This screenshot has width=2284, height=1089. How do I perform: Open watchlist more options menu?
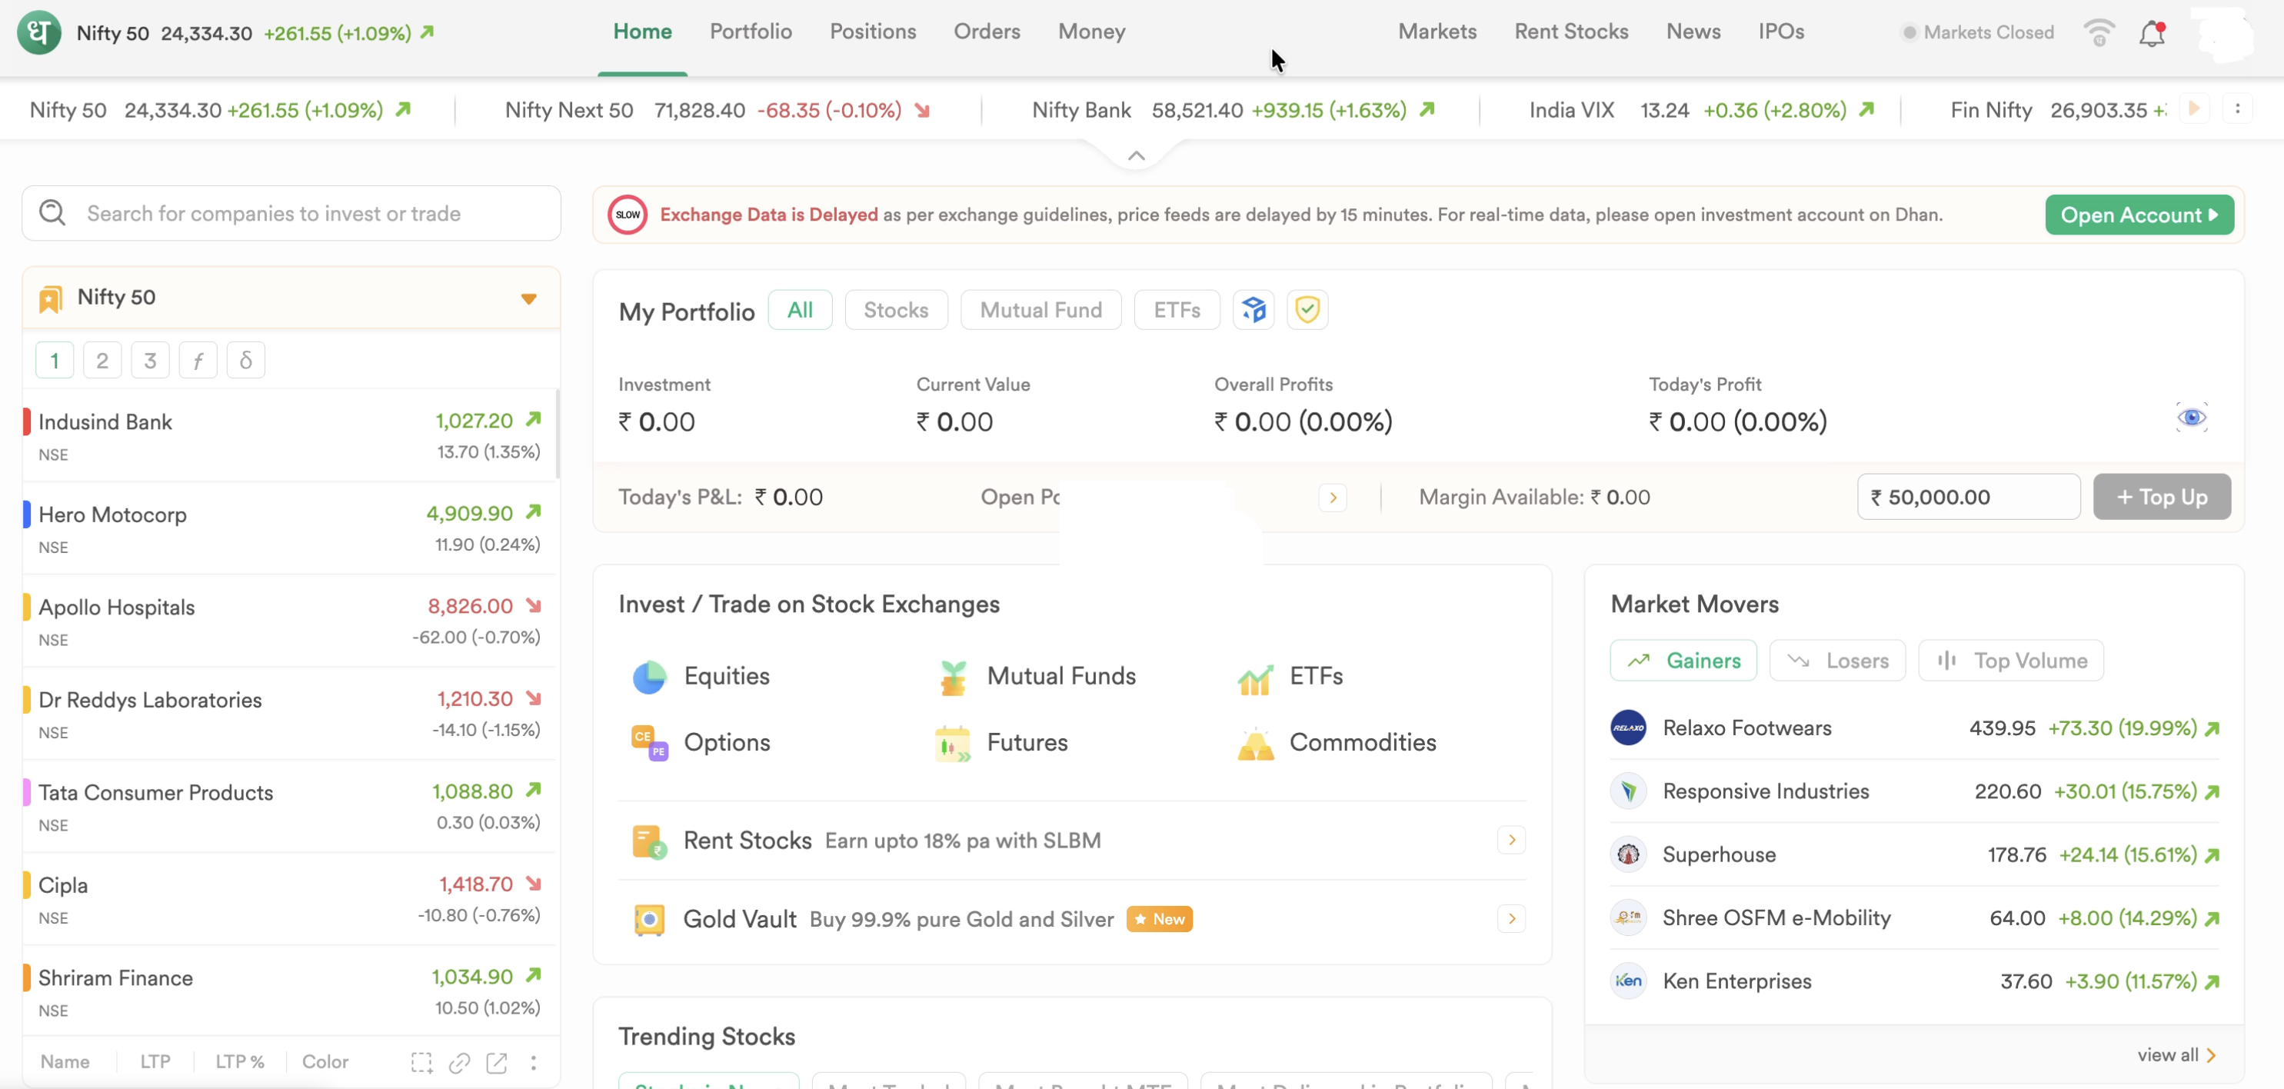[533, 1061]
